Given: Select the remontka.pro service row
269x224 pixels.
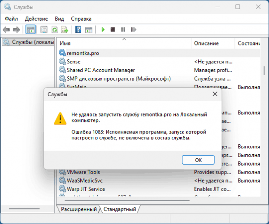Looking at the screenshot, I should pyautogui.click(x=159, y=53).
